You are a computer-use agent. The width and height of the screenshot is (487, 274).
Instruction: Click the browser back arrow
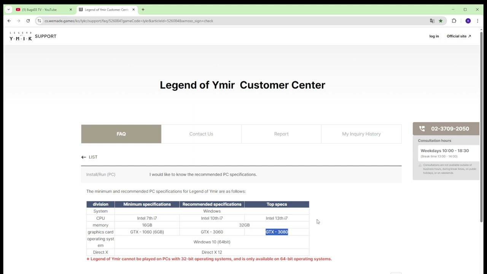click(9, 21)
